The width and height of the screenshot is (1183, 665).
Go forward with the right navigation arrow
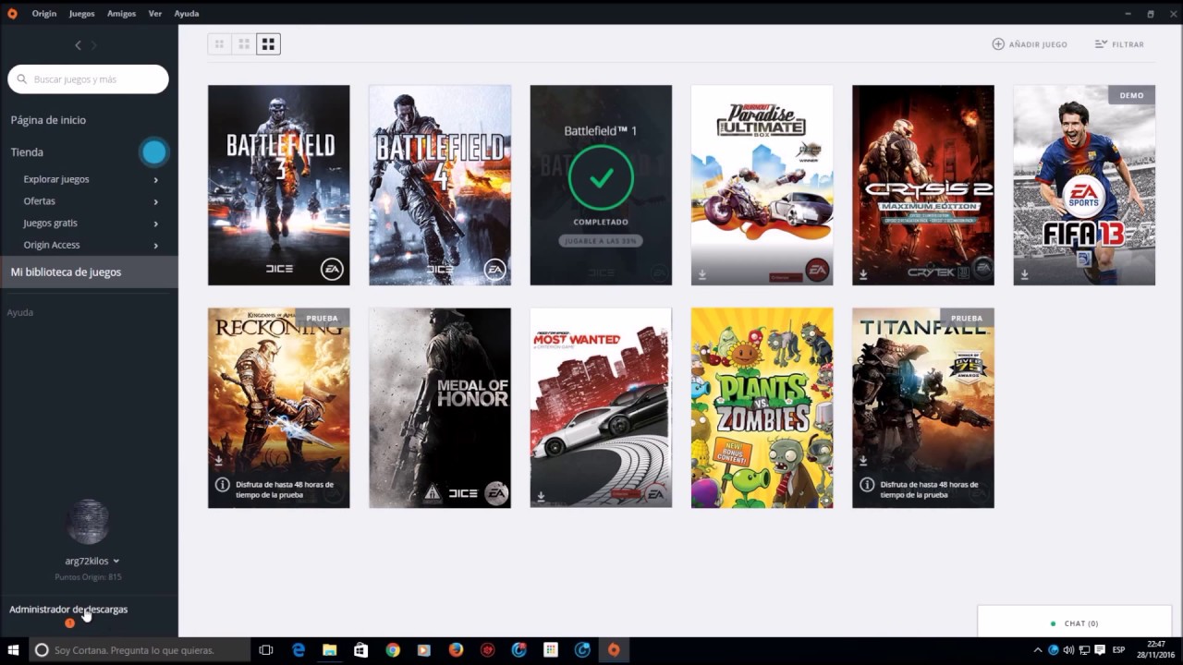(x=93, y=45)
